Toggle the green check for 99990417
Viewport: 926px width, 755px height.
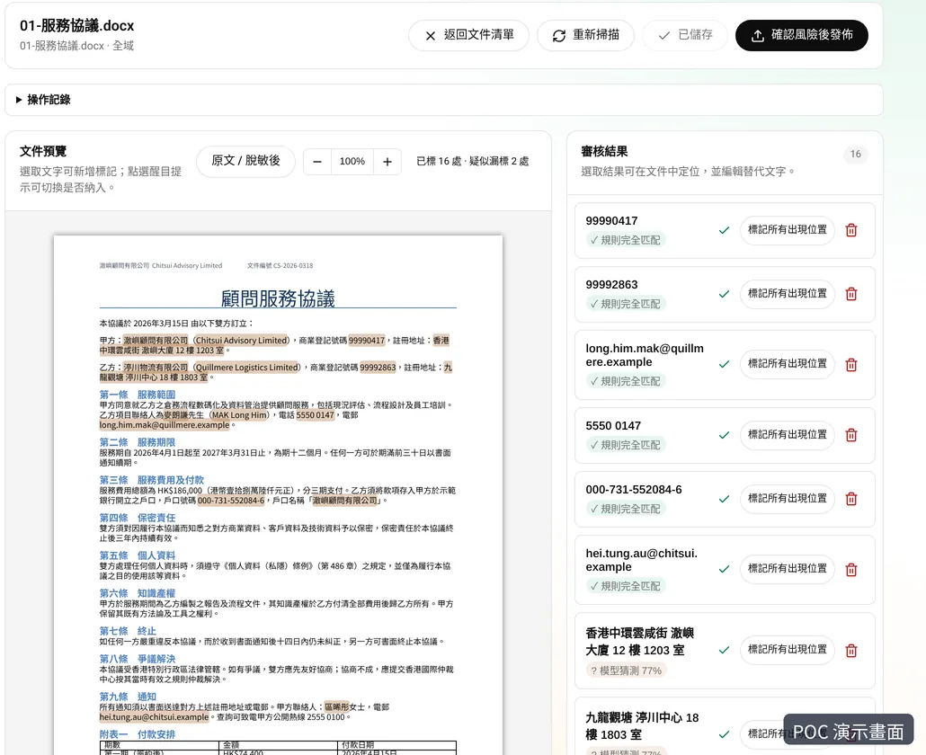pyautogui.click(x=724, y=230)
